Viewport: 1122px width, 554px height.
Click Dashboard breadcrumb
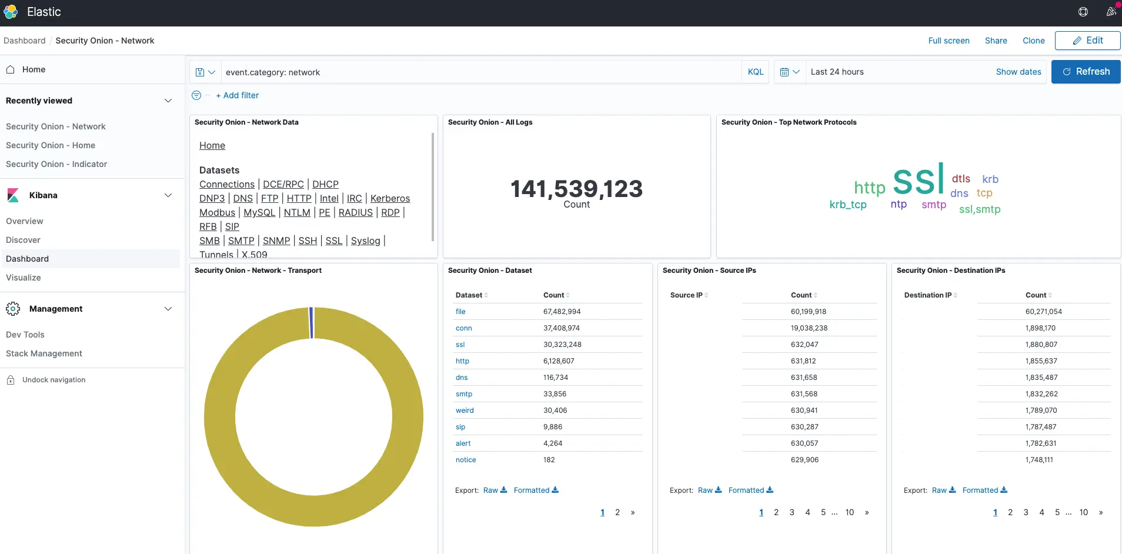[x=25, y=41]
